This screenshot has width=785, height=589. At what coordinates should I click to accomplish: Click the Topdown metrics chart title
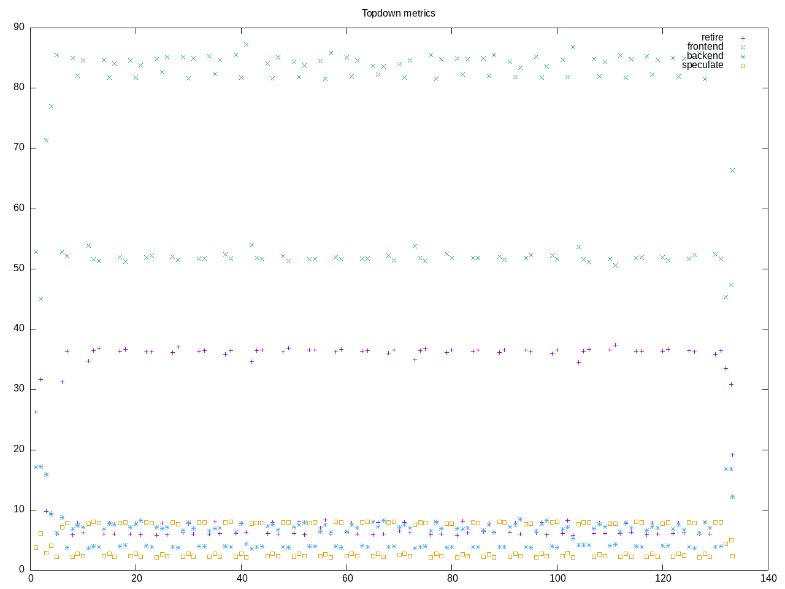[x=398, y=13]
